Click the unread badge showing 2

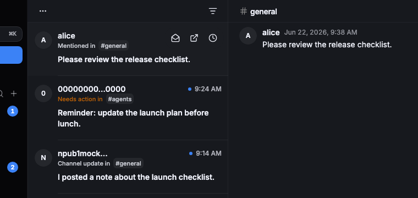click(x=13, y=167)
